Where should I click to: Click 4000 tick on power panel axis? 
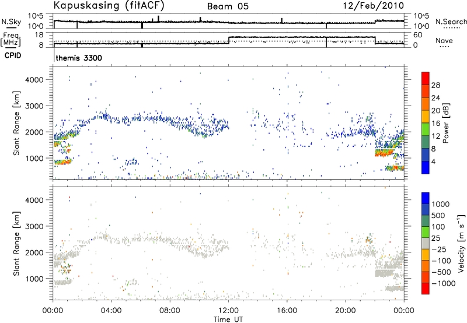36,80
